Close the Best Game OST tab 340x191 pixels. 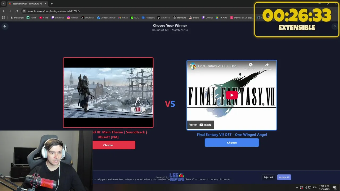pos(45,3)
